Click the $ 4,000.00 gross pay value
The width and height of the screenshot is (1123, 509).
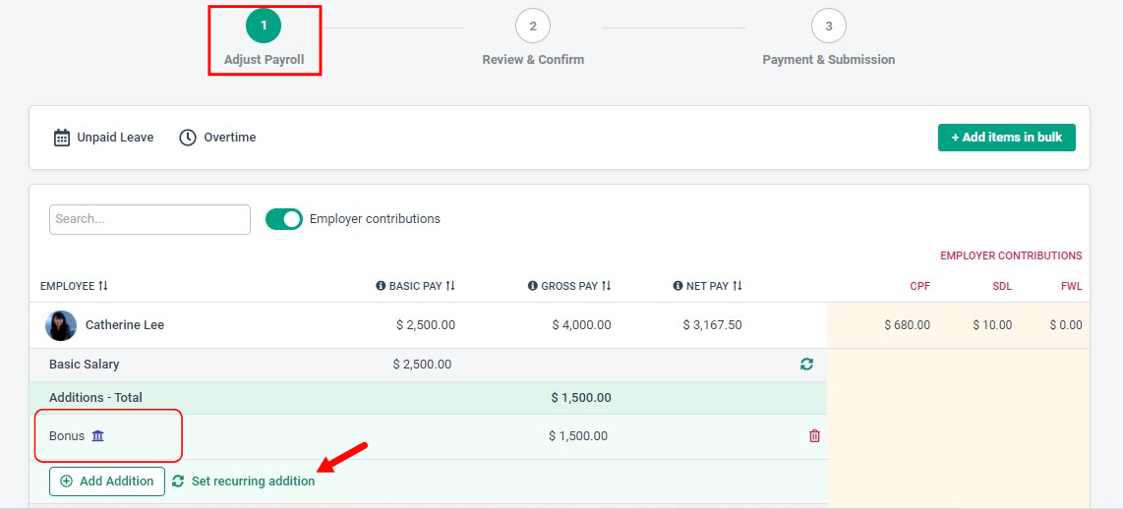[x=581, y=325]
